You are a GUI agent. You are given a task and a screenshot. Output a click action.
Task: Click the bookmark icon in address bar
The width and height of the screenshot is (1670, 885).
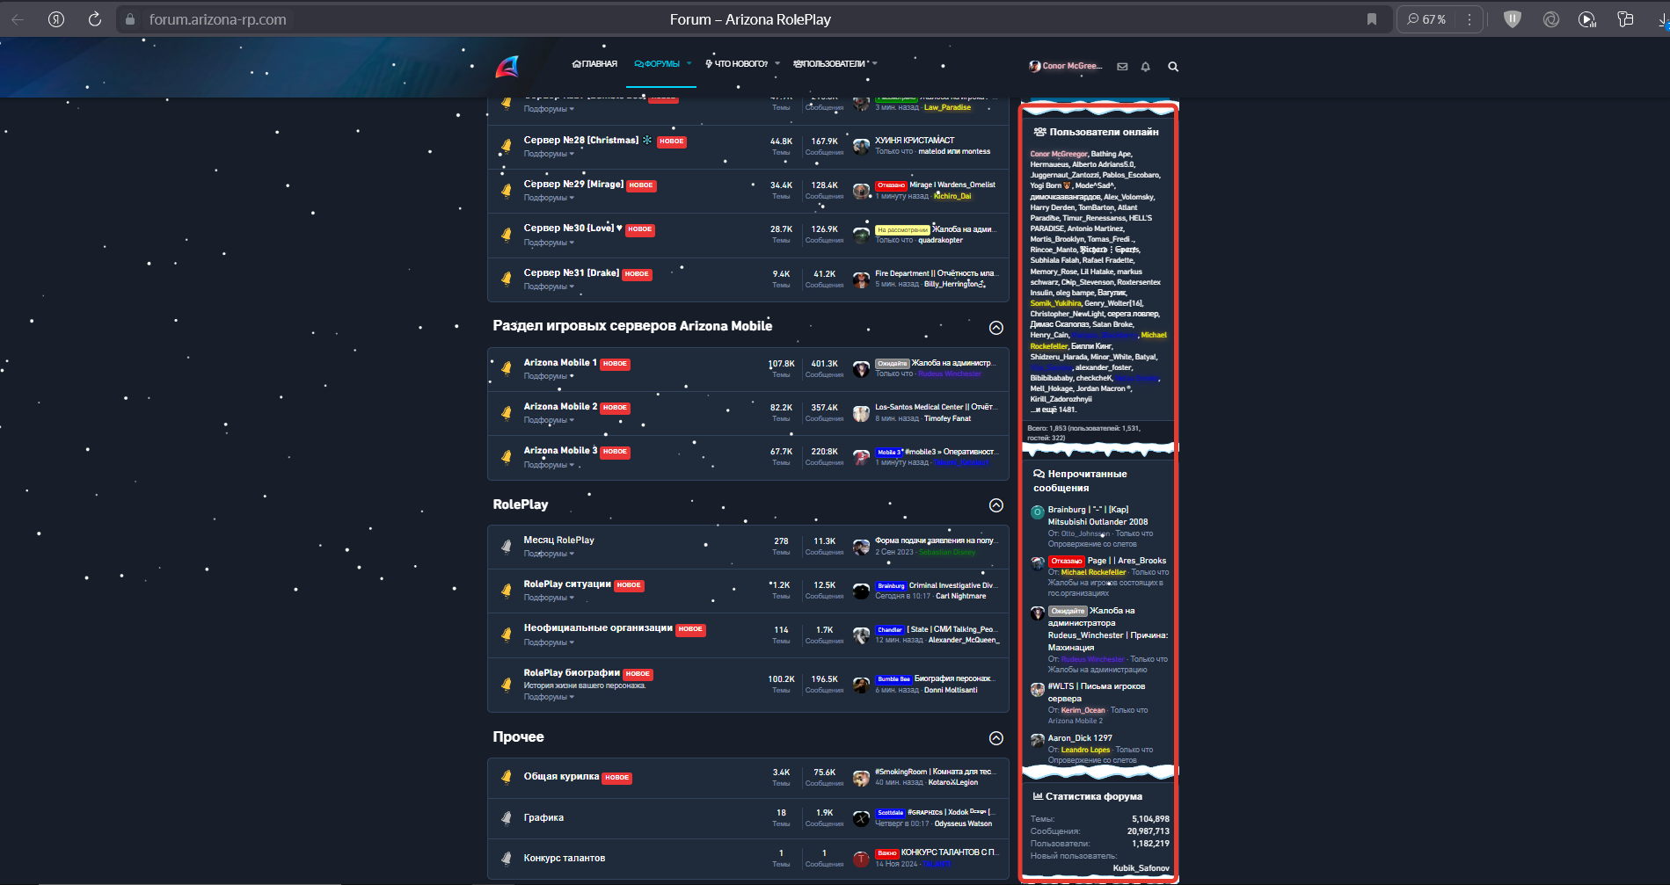(x=1372, y=19)
